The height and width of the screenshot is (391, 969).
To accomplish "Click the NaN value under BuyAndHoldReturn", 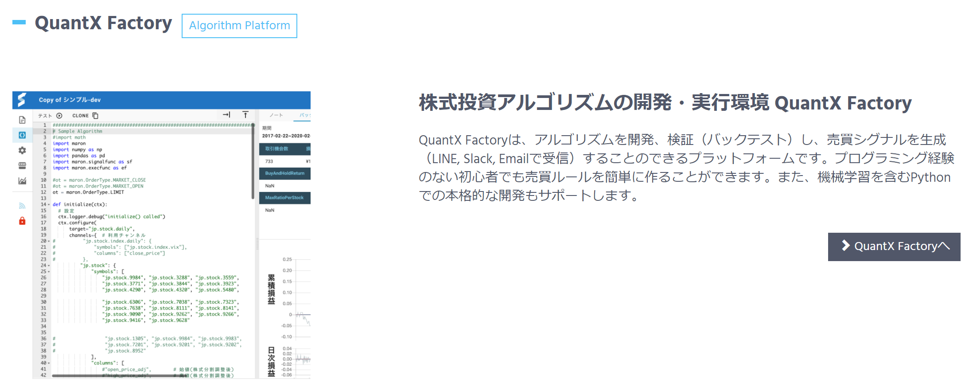I will tap(270, 186).
